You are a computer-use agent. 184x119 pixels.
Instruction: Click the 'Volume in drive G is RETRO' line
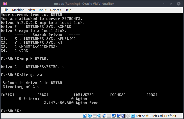pos(33,83)
